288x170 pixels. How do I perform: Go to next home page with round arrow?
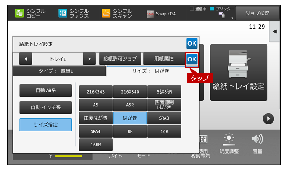click(268, 118)
